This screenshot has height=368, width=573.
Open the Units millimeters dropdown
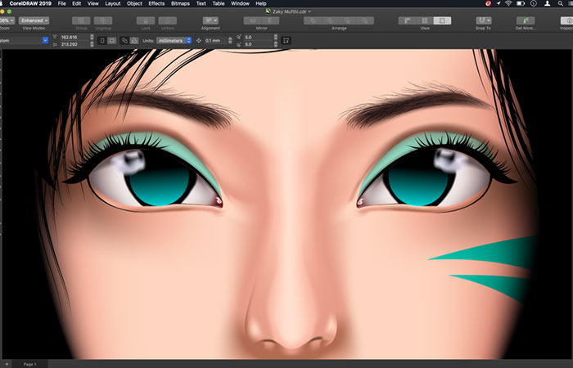[174, 39]
